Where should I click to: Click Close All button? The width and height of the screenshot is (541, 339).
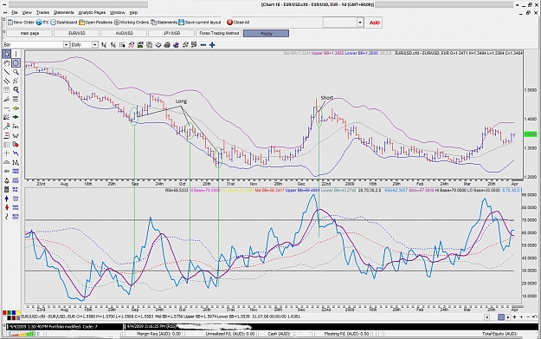coord(238,23)
